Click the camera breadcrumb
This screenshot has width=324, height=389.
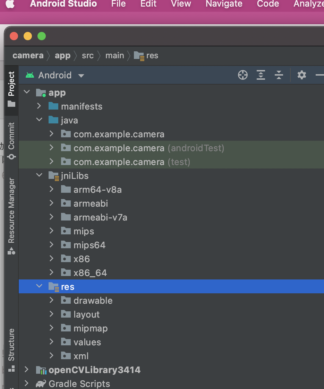28,55
